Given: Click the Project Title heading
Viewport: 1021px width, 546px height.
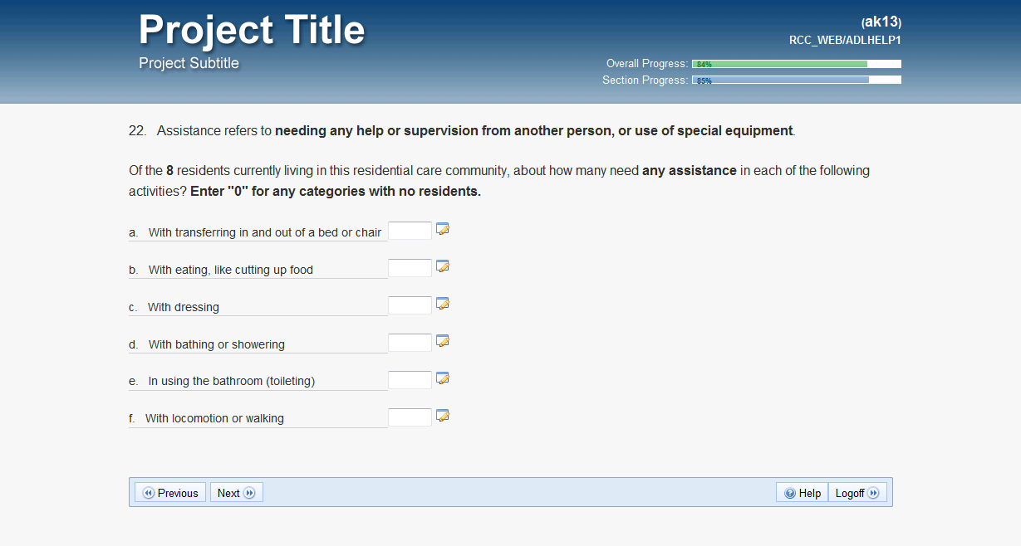Looking at the screenshot, I should (x=252, y=30).
